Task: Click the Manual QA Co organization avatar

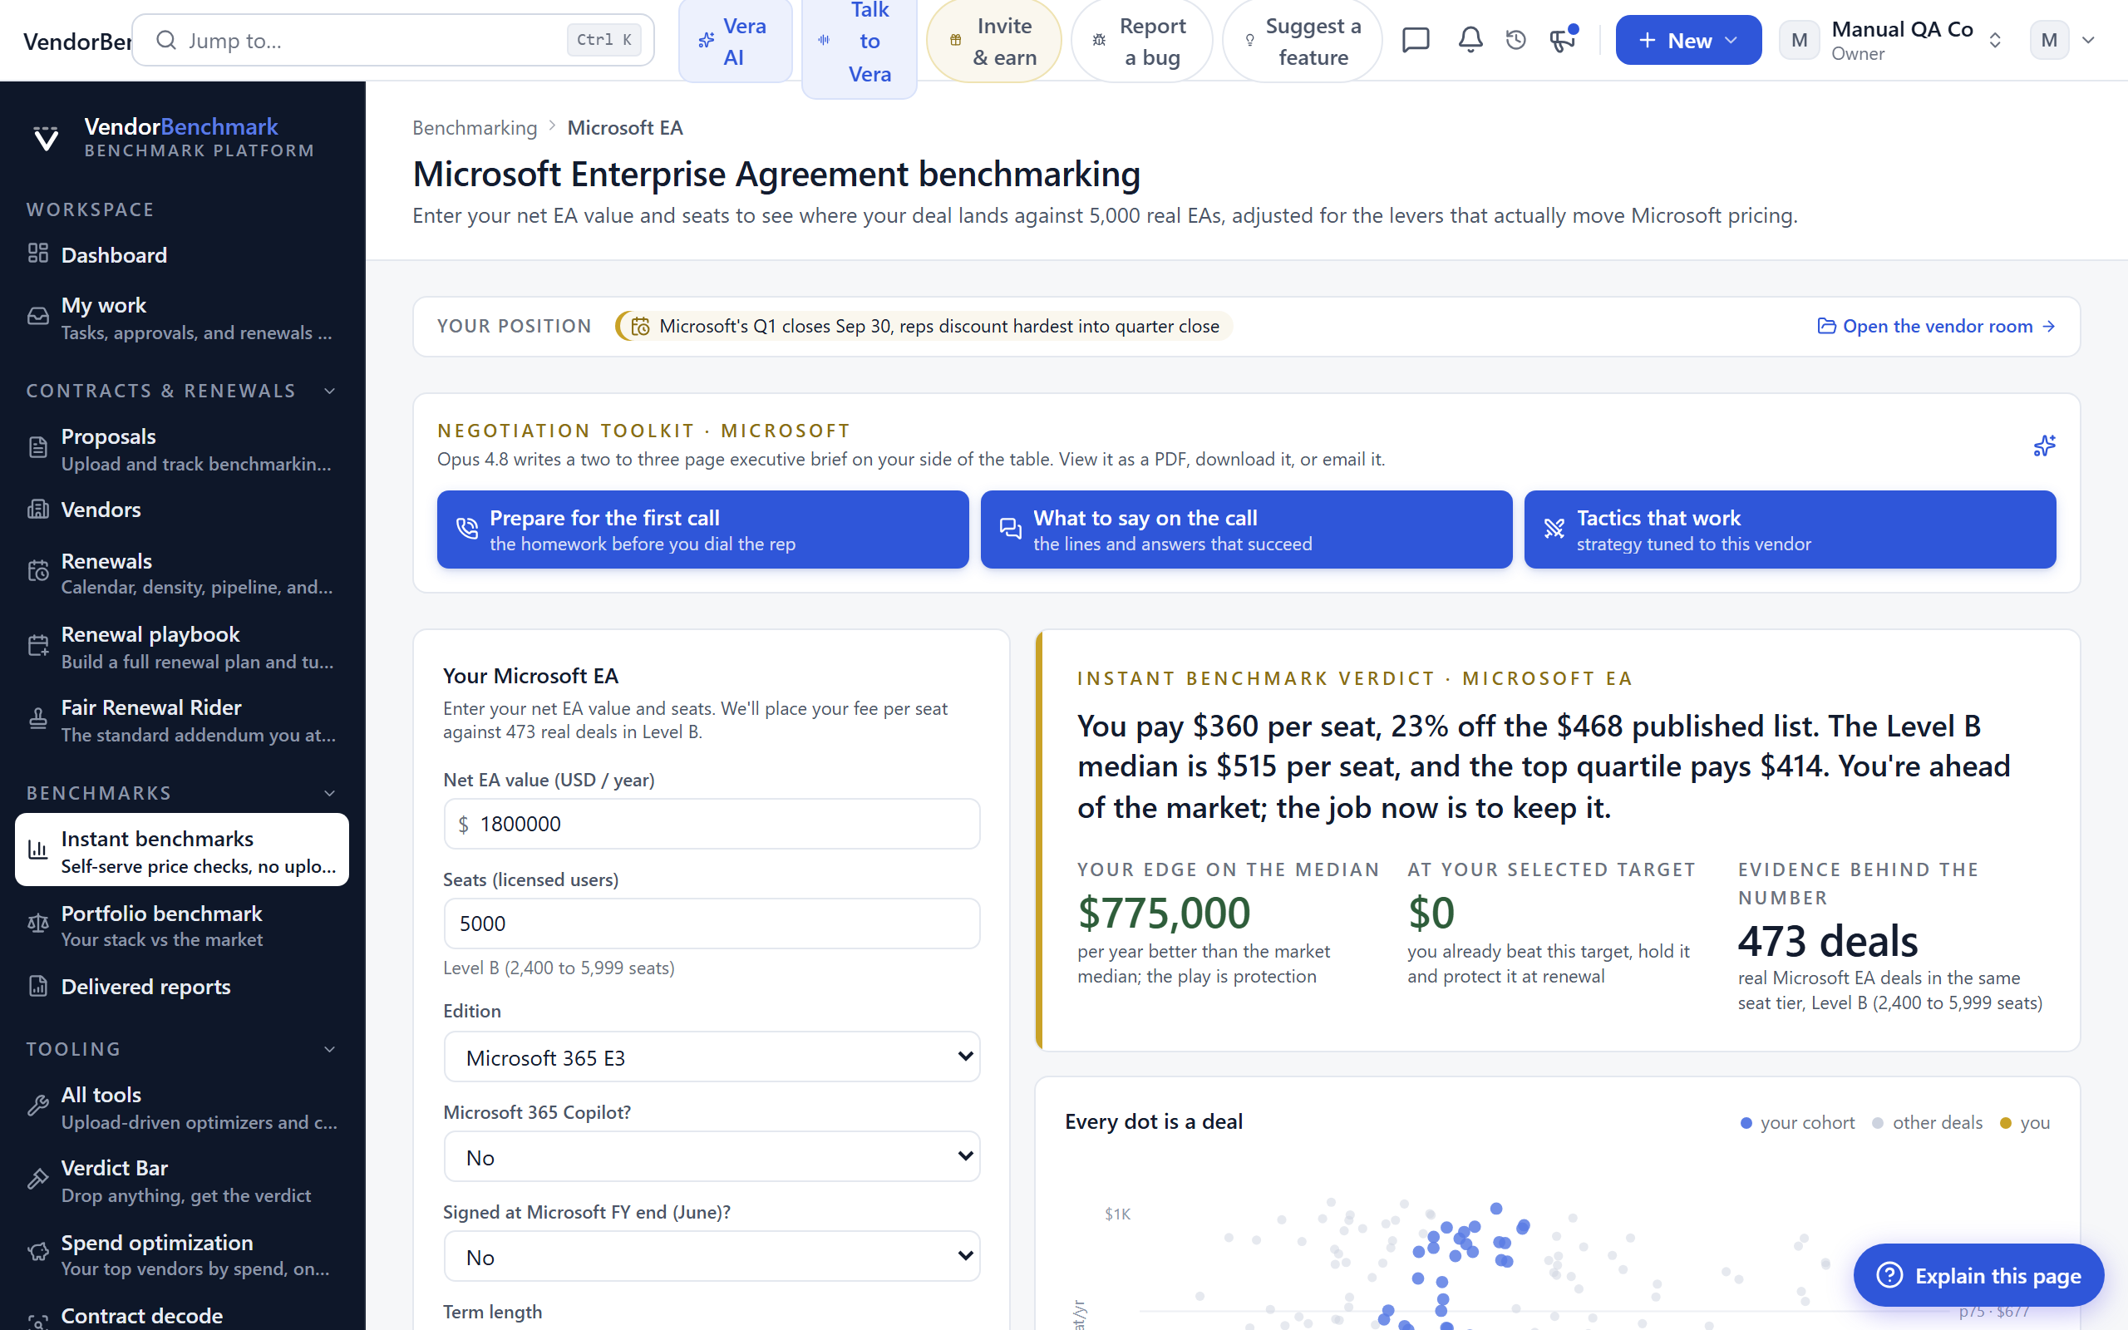Action: point(1799,41)
